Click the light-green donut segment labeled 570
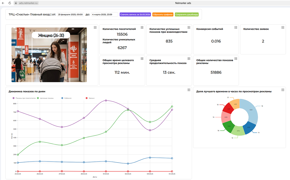Image resolution: width=290 pixels, height=180 pixels. tap(238, 131)
